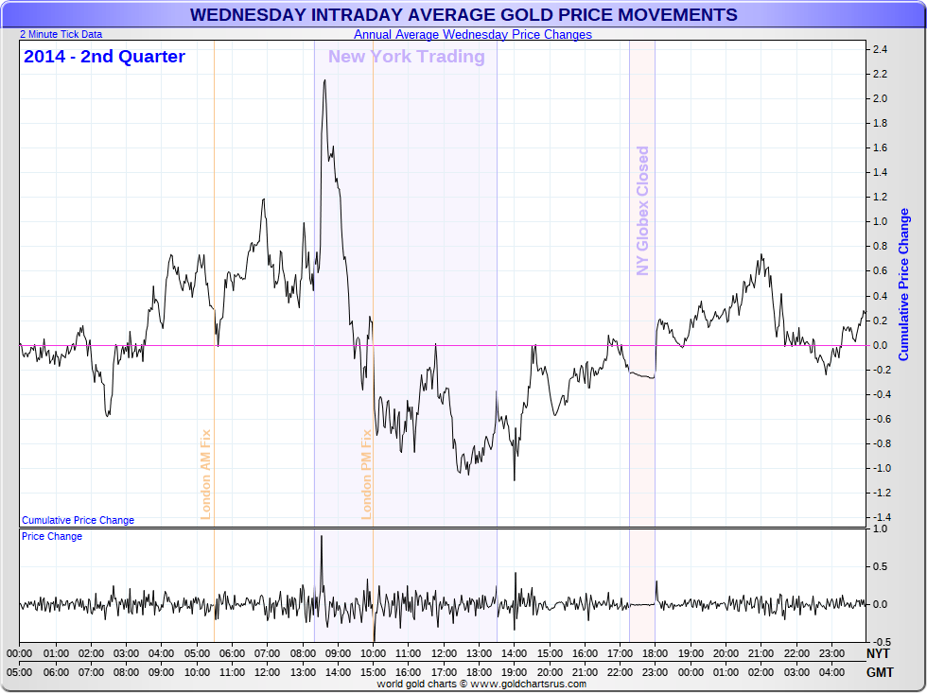This screenshot has height=693, width=927.
Task: Click the 0.8 value on the right axis
Action: point(880,247)
